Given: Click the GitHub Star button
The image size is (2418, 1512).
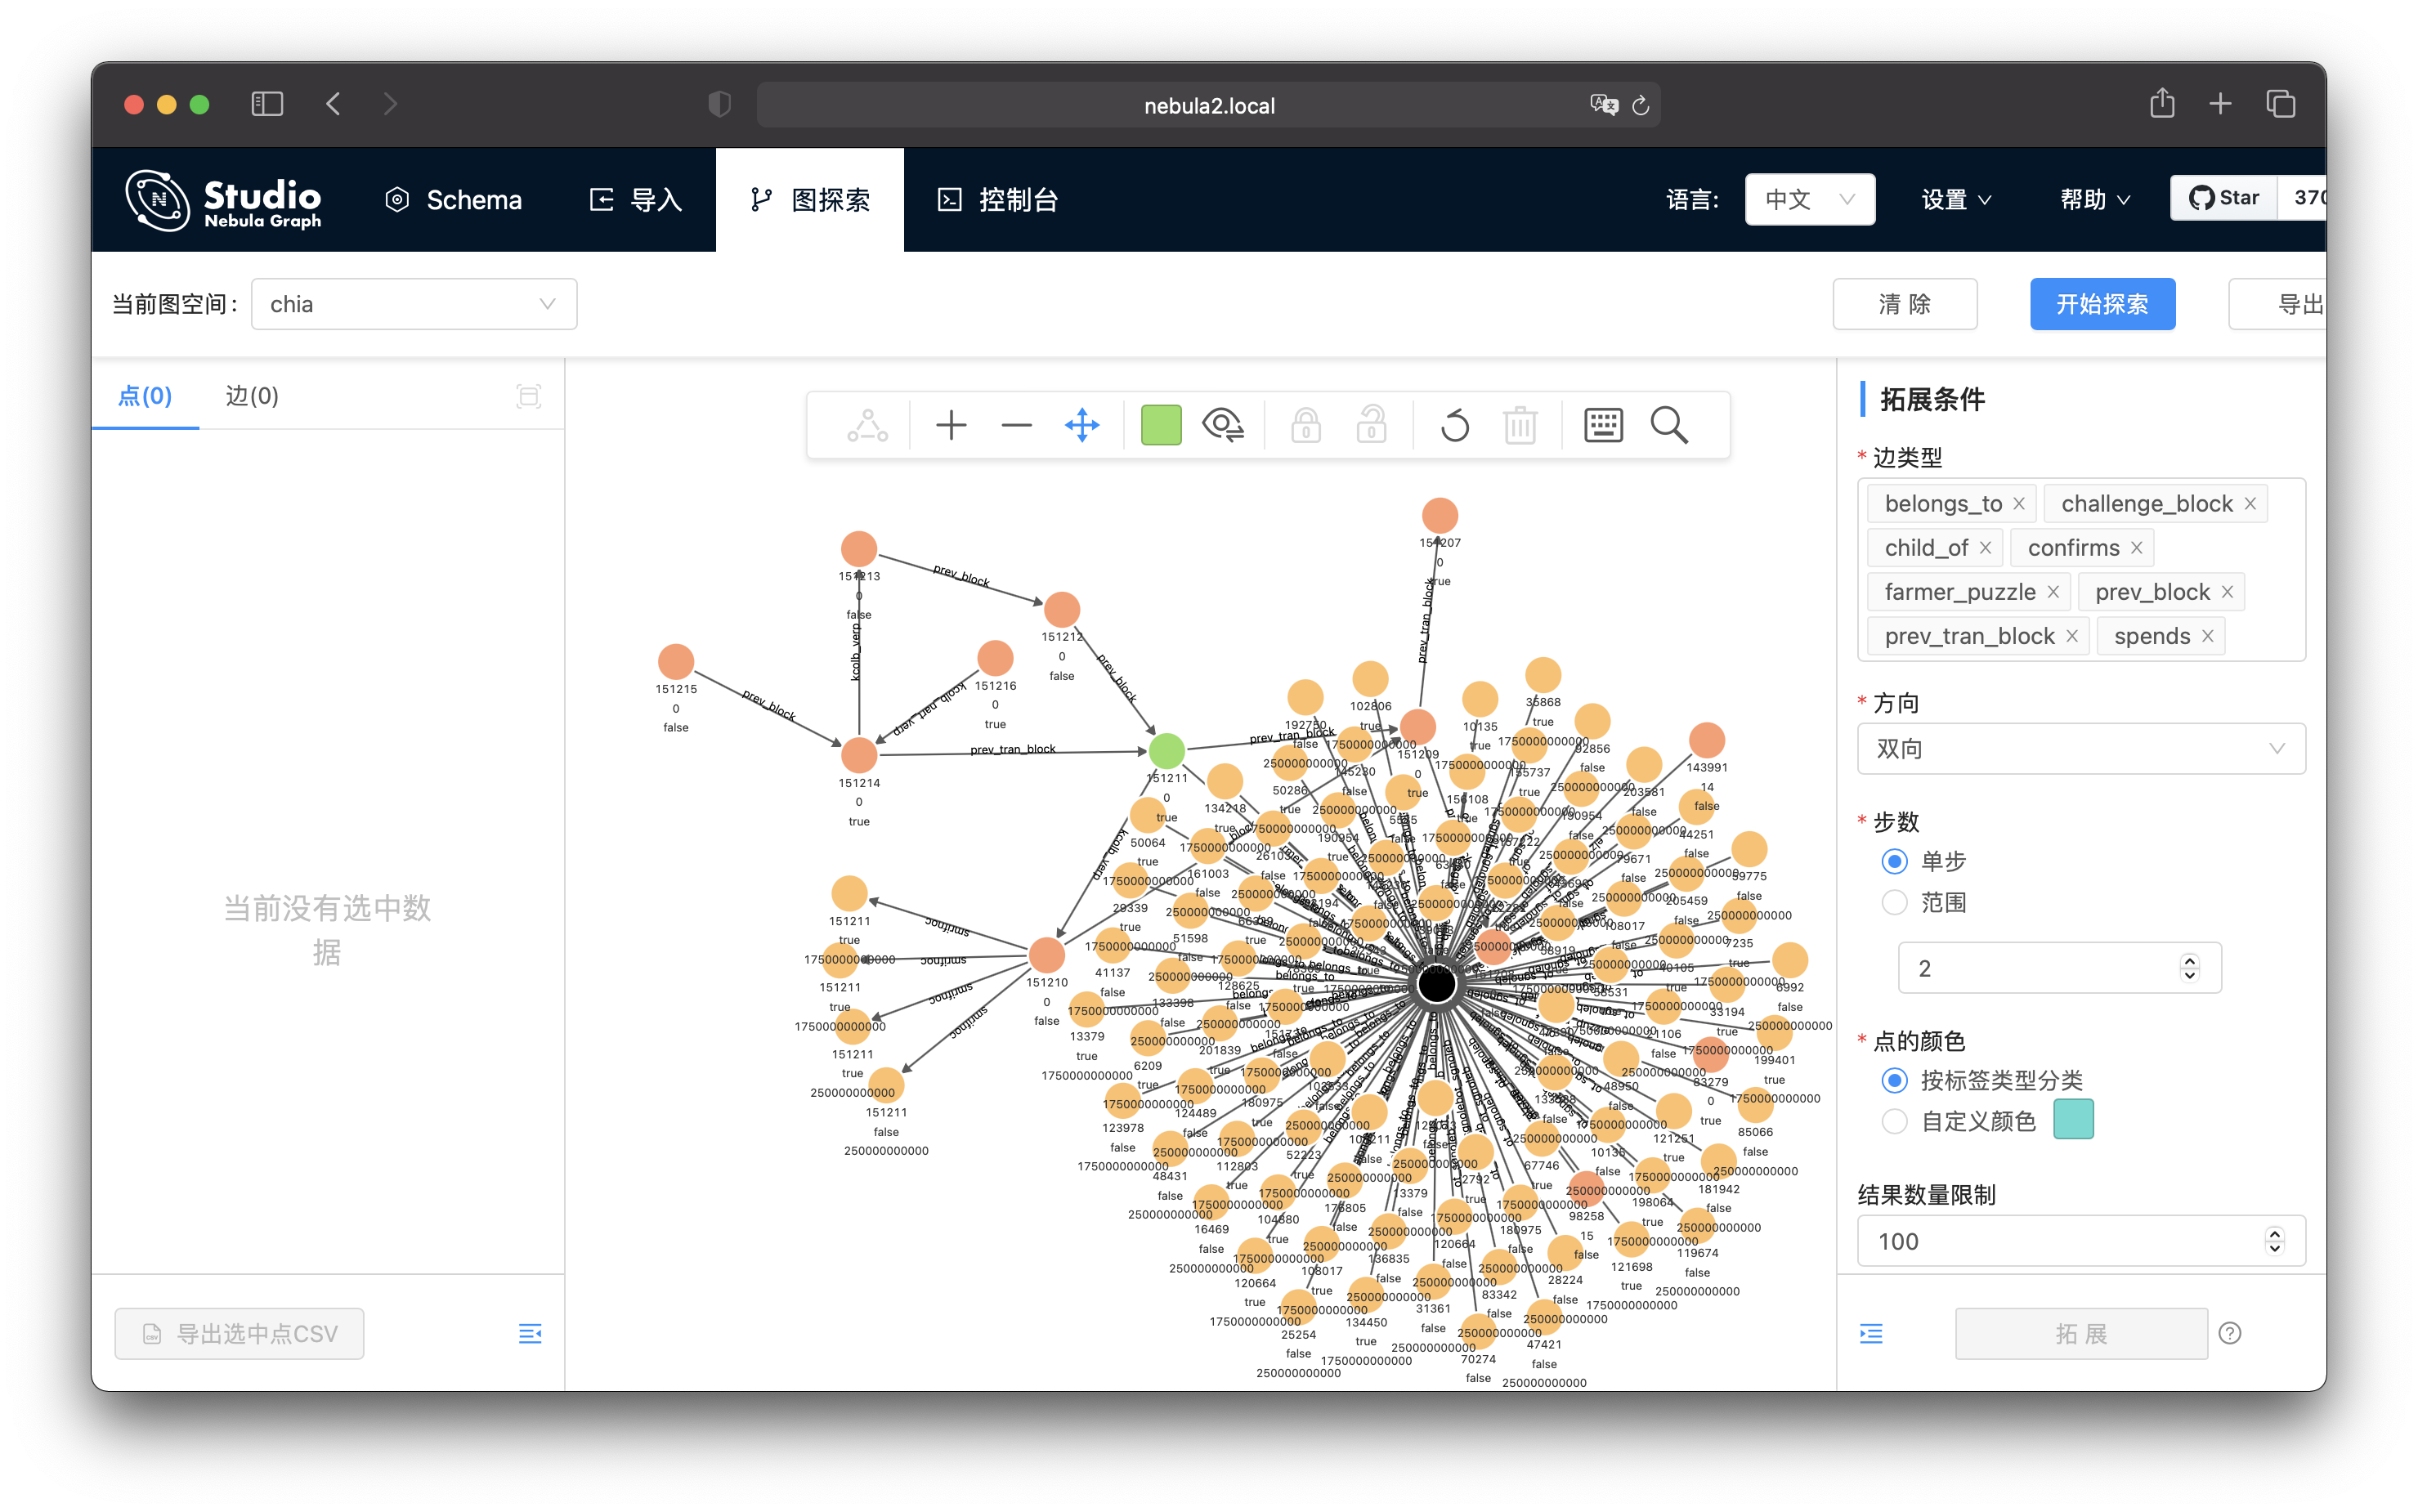Looking at the screenshot, I should coord(2223,198).
